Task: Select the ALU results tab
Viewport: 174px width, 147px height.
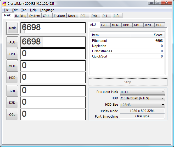Action: click(94, 25)
